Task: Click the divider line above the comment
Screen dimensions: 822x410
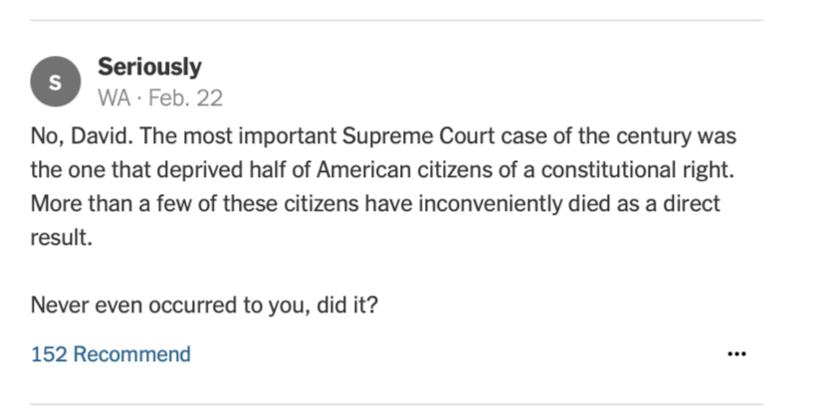Action: coord(396,20)
